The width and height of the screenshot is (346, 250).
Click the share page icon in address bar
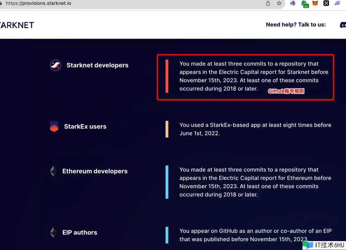coord(268,3)
